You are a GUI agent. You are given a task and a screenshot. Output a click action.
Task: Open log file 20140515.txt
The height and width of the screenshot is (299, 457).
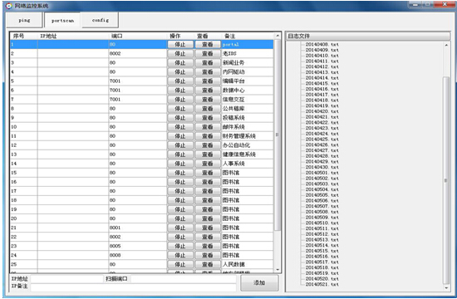coord(322,251)
